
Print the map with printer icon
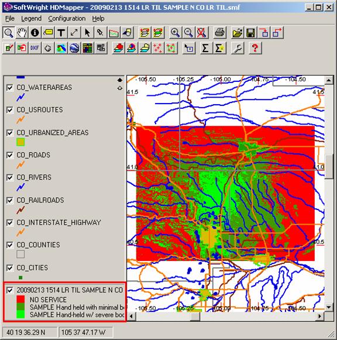pyautogui.click(x=219, y=33)
